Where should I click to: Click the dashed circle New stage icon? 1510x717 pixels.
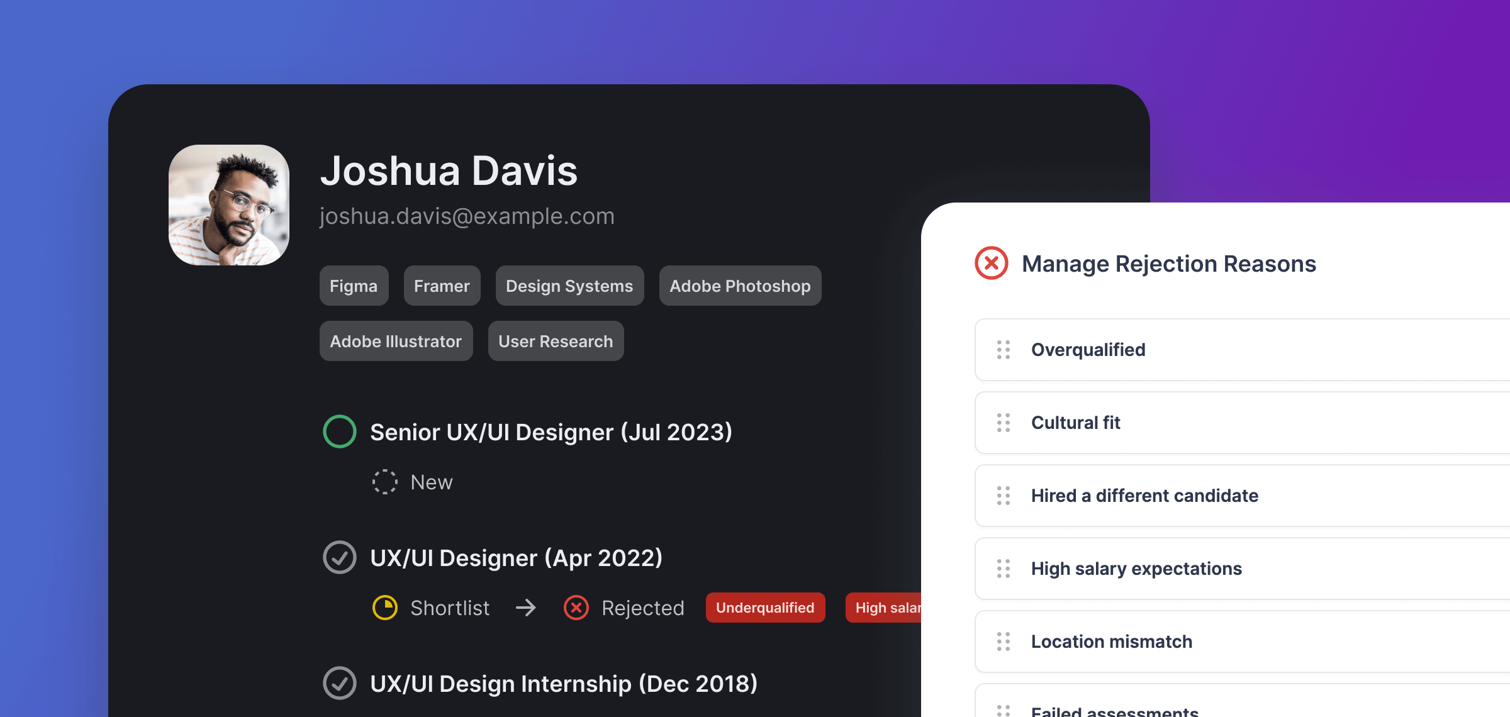pyautogui.click(x=385, y=482)
